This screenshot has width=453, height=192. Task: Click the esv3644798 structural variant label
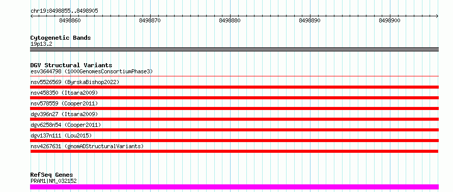click(92, 71)
